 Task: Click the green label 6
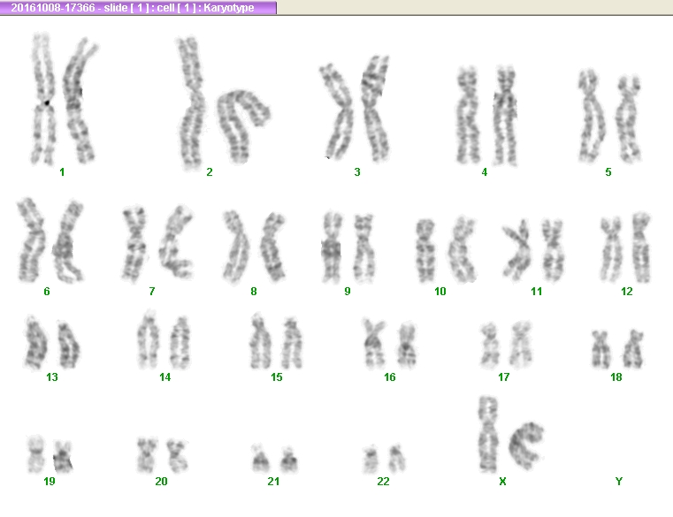click(47, 292)
